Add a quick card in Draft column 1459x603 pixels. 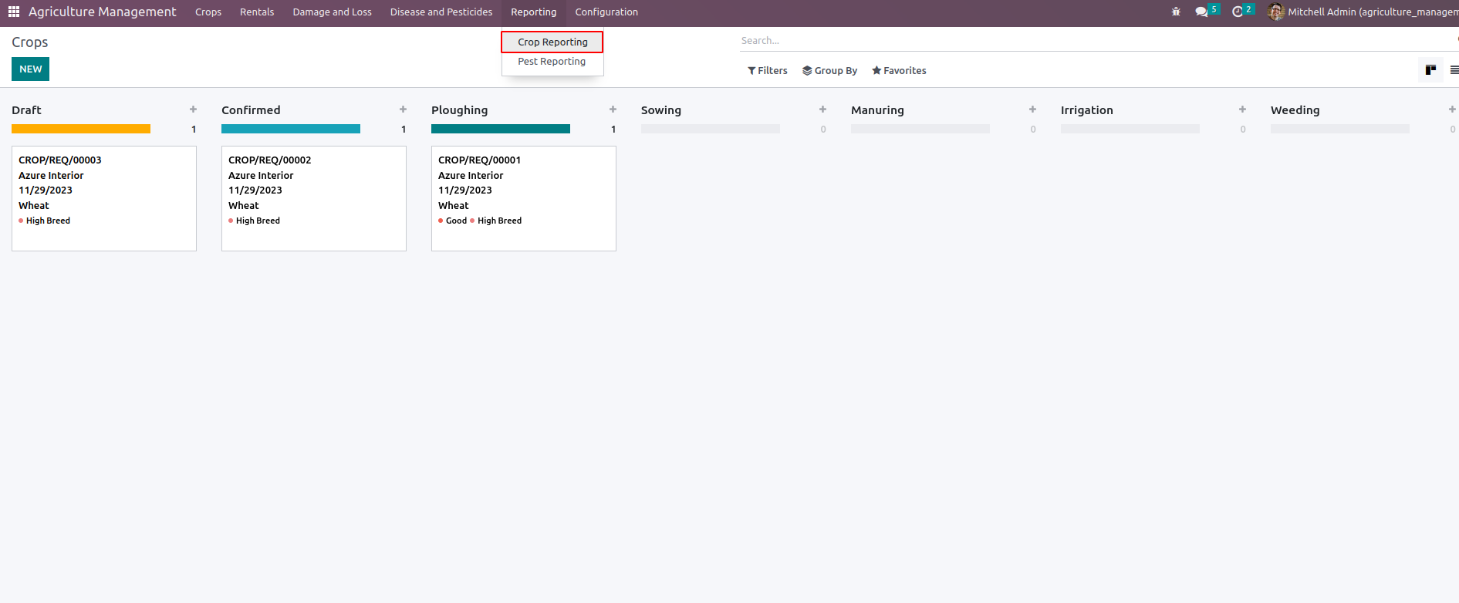point(193,109)
